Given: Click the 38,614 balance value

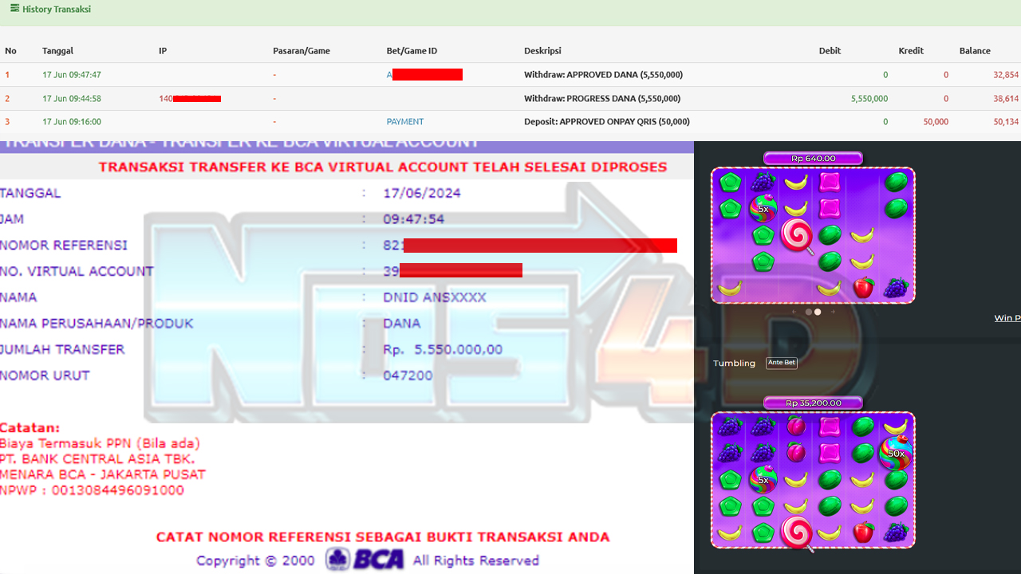Looking at the screenshot, I should (x=1006, y=99).
